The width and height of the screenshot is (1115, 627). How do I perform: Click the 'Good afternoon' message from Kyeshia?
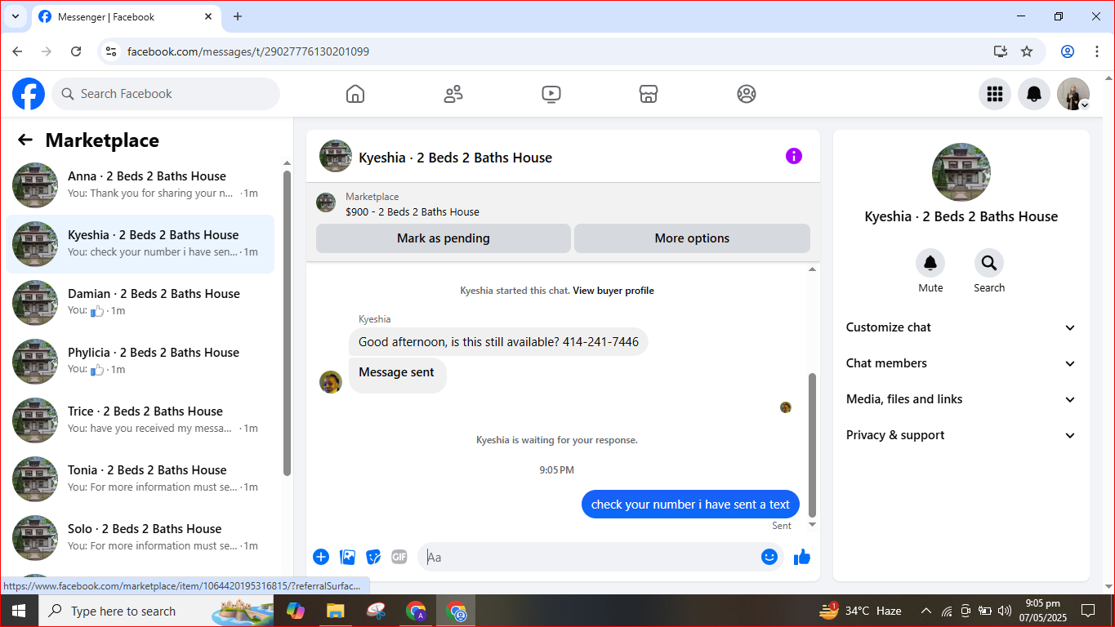click(x=498, y=342)
